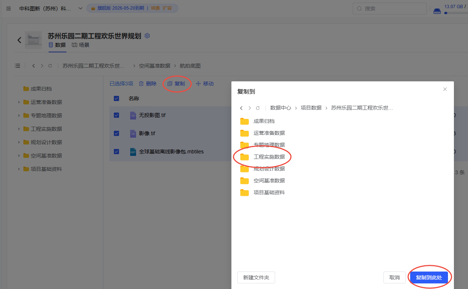Toggle the select-all checkbox in header
The height and width of the screenshot is (289, 468).
(116, 98)
